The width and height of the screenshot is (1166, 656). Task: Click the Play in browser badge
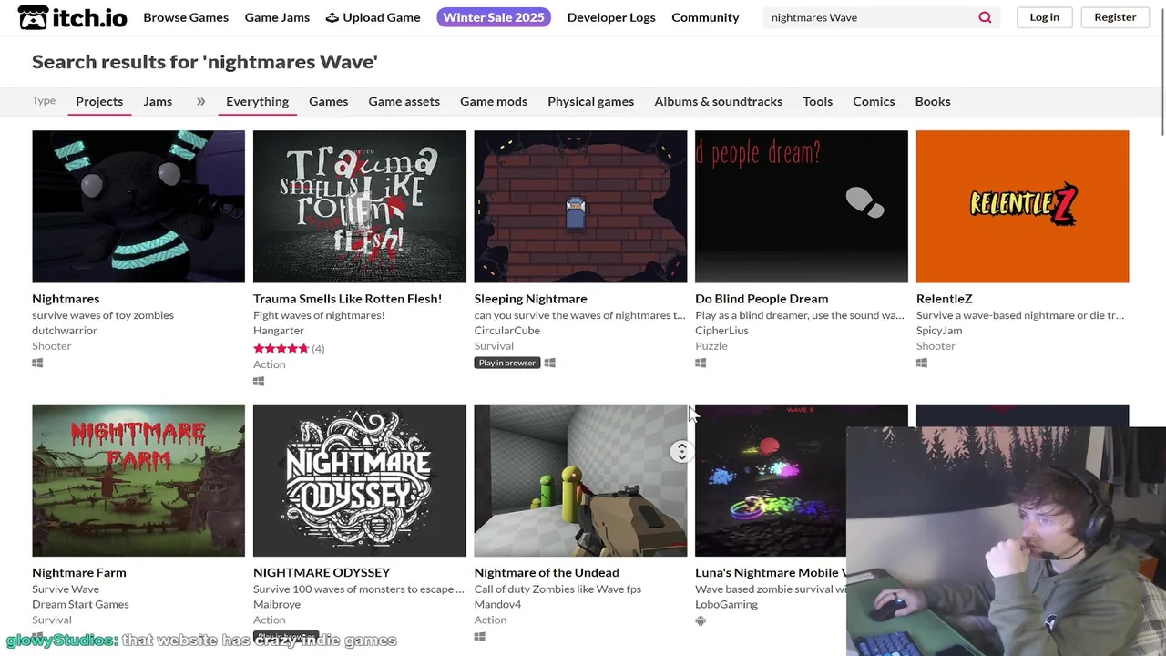click(x=507, y=363)
